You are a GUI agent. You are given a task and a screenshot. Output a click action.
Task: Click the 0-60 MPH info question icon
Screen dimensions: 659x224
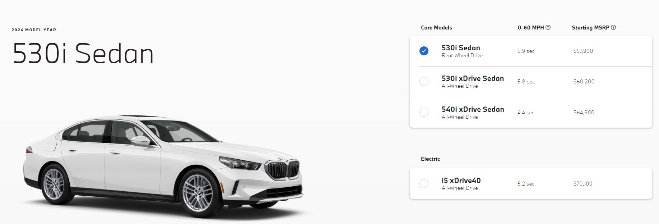pos(548,27)
